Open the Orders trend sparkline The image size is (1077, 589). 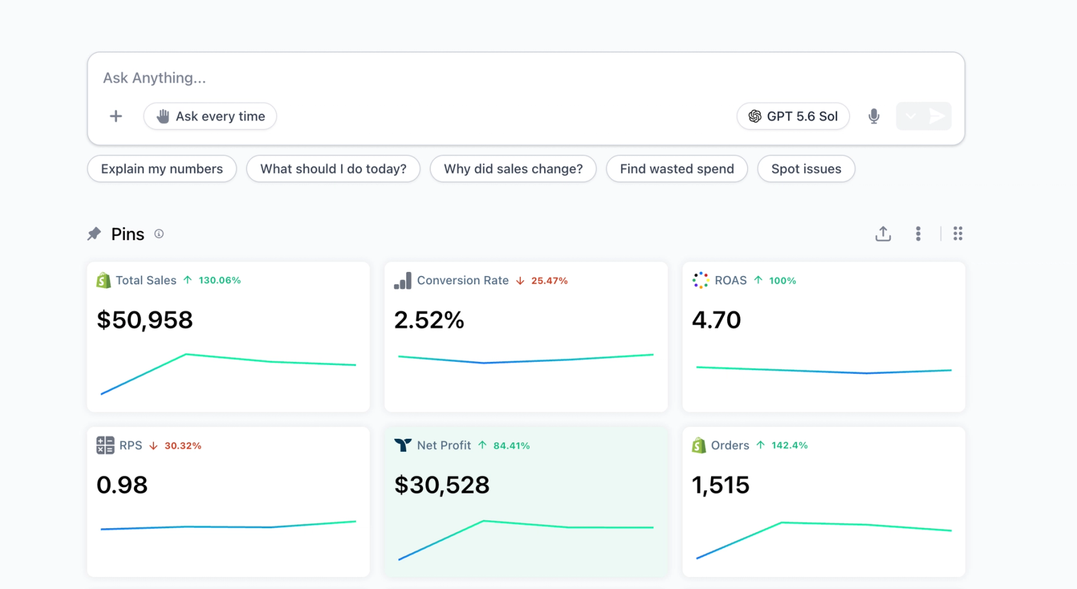click(x=824, y=540)
